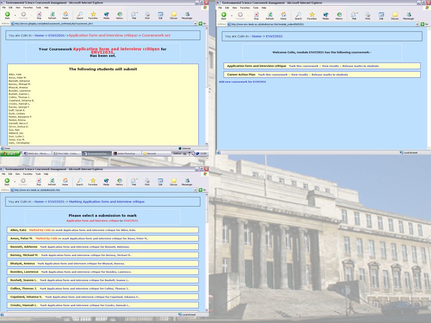Click Mail icon in top-right browser window
The height and width of the screenshot is (323, 431).
pos(354,16)
